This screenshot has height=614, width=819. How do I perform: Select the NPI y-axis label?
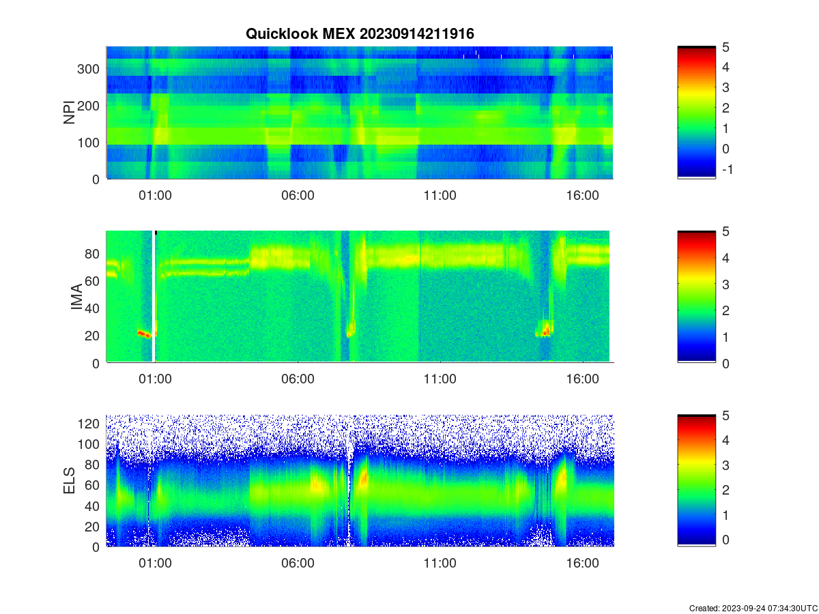pyautogui.click(x=70, y=113)
